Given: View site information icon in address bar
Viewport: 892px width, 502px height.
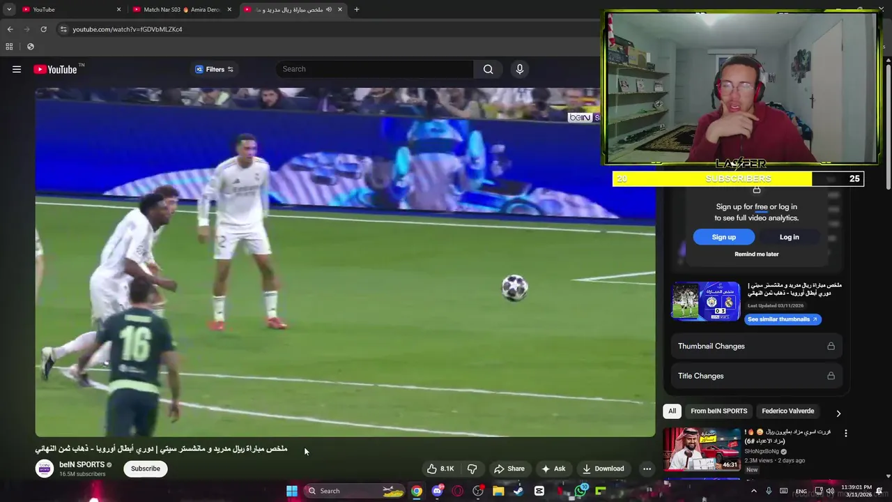Looking at the screenshot, I should (63, 29).
